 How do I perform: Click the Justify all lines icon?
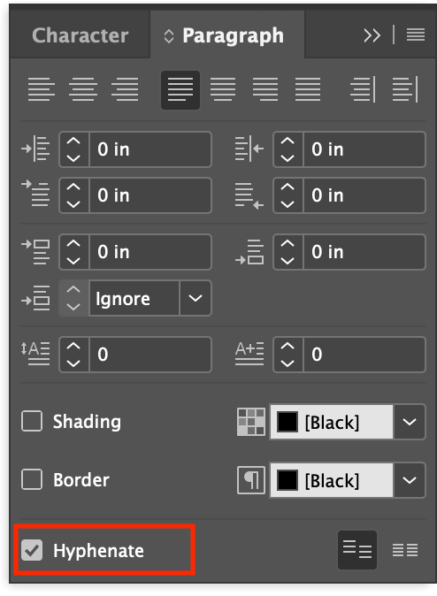307,89
